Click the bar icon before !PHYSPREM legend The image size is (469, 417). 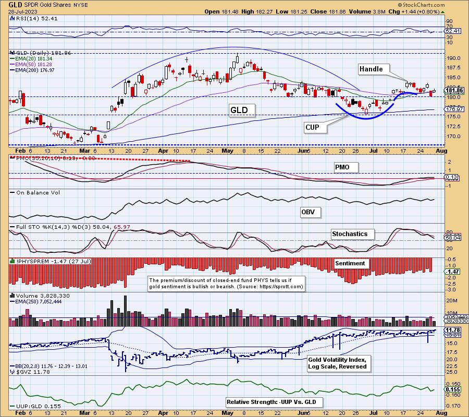click(13, 261)
